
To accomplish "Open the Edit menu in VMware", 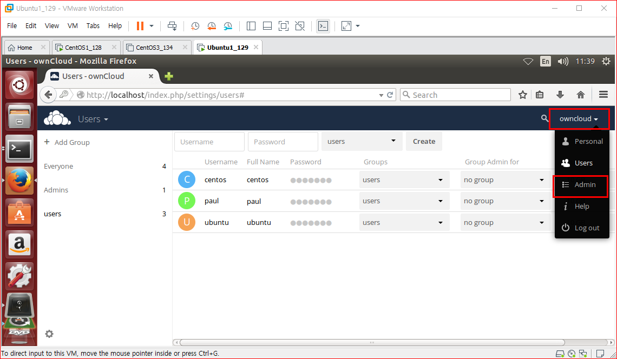I will click(31, 25).
